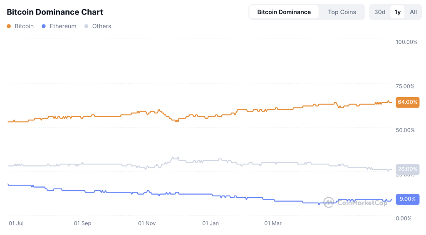Click the Bitcoin Dominance Chart title

[55, 12]
